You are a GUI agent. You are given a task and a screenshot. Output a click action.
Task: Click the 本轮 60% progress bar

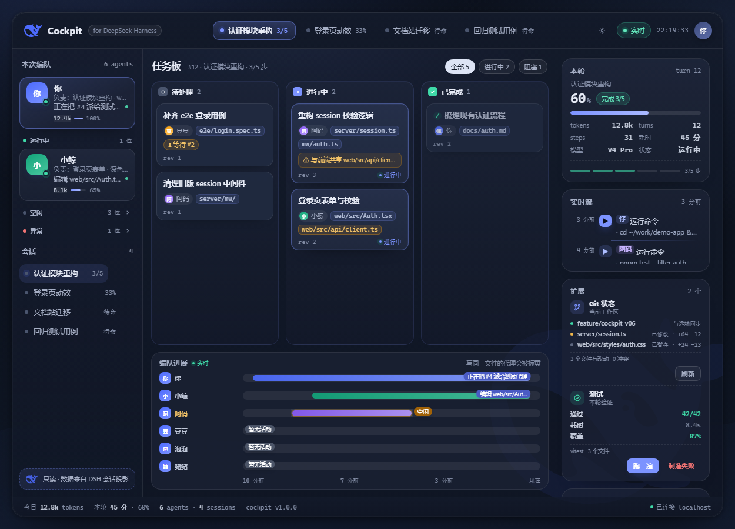point(636,112)
